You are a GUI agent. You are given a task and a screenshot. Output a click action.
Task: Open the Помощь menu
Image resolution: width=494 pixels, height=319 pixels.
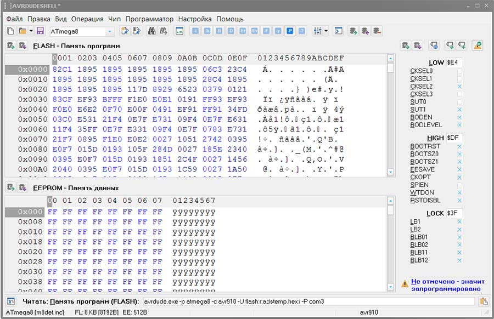[230, 19]
